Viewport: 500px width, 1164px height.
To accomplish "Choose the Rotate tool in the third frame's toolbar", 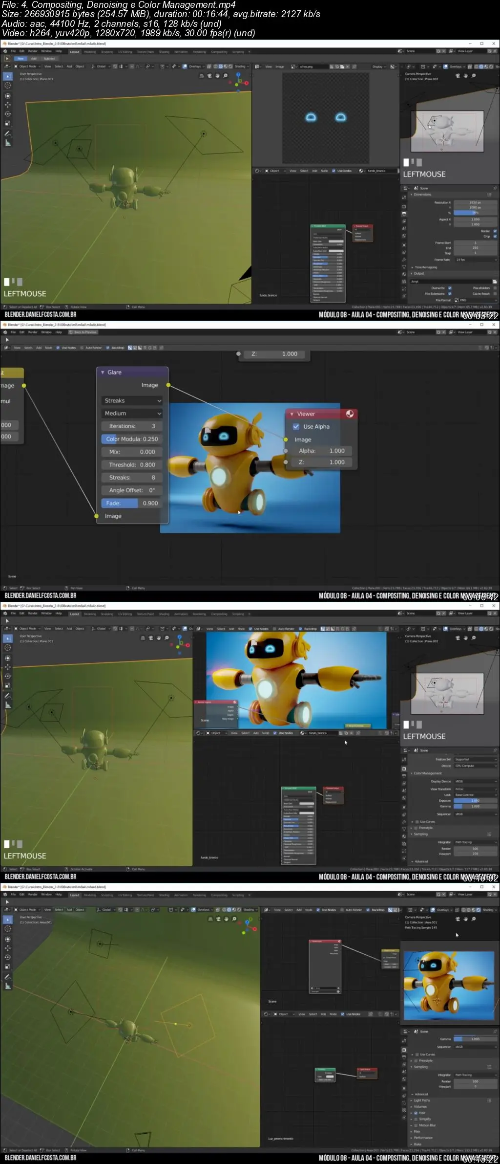I will 8,676.
